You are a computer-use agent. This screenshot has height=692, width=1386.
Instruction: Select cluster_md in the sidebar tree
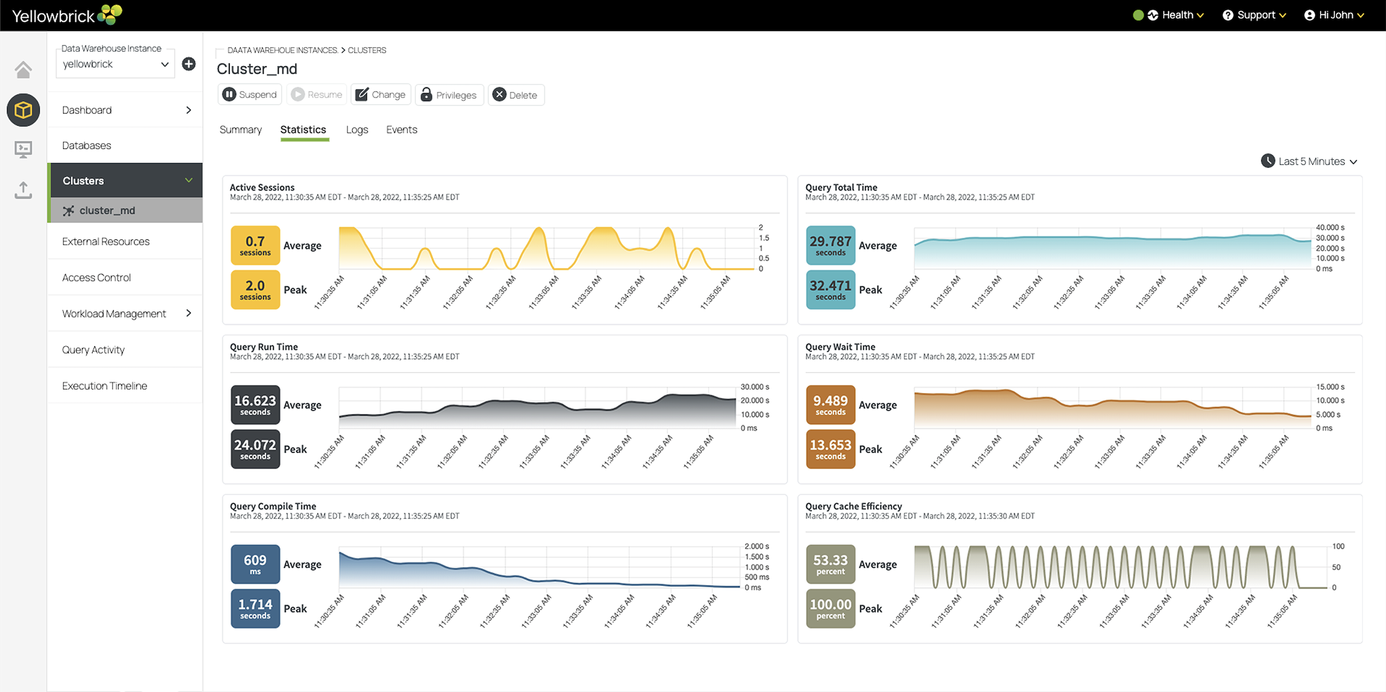pyautogui.click(x=125, y=211)
